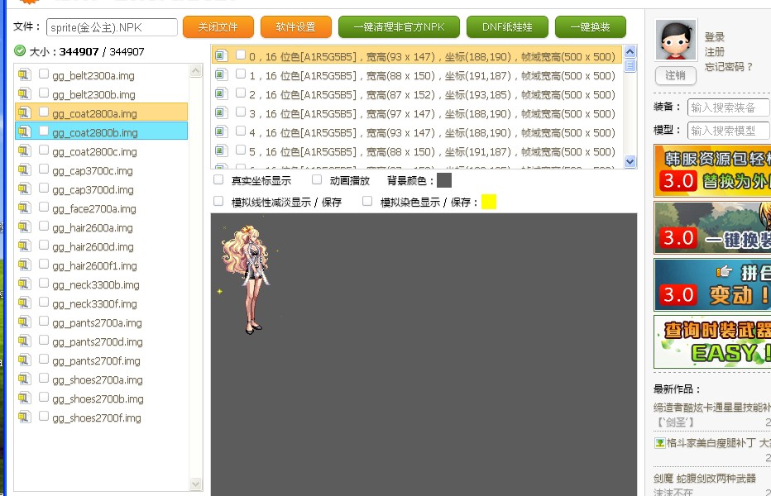The image size is (771, 496).
Task: Click the file name field sprite(金公主).NPK
Action: coord(113,27)
